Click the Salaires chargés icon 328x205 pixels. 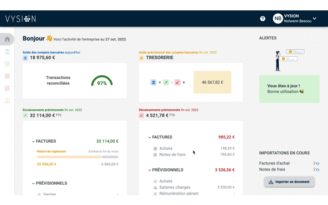[x=155, y=188]
